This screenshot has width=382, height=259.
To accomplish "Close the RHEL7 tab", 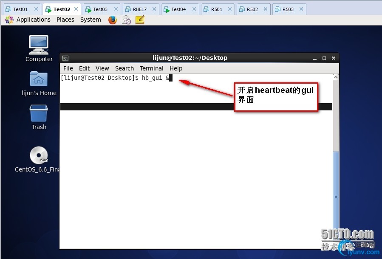I will (154, 9).
